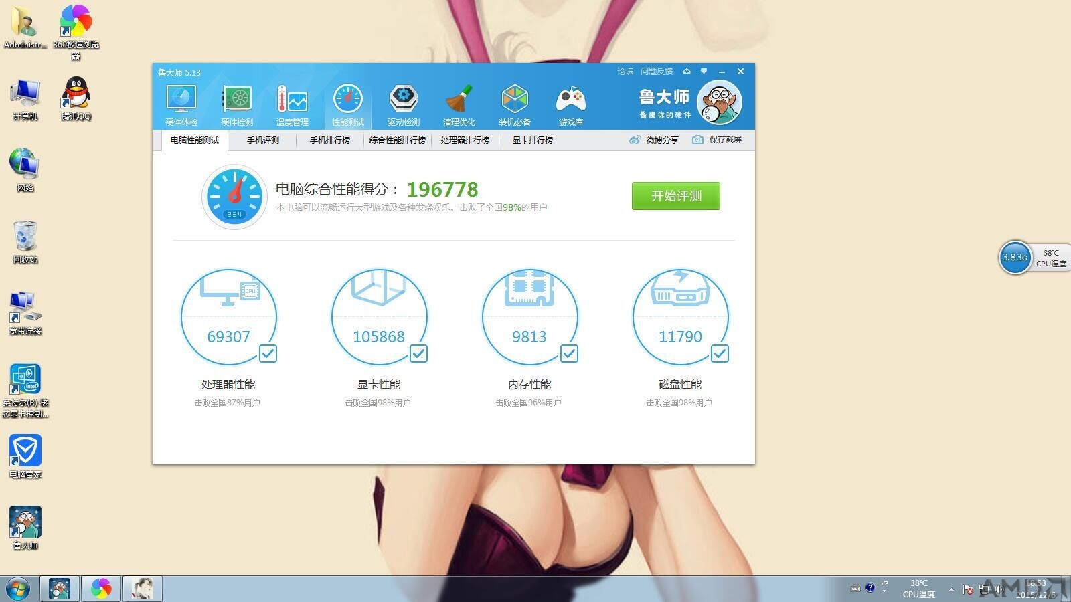Click the 内存性能 memory chip graphic
Viewport: 1071px width, 602px height.
click(529, 288)
